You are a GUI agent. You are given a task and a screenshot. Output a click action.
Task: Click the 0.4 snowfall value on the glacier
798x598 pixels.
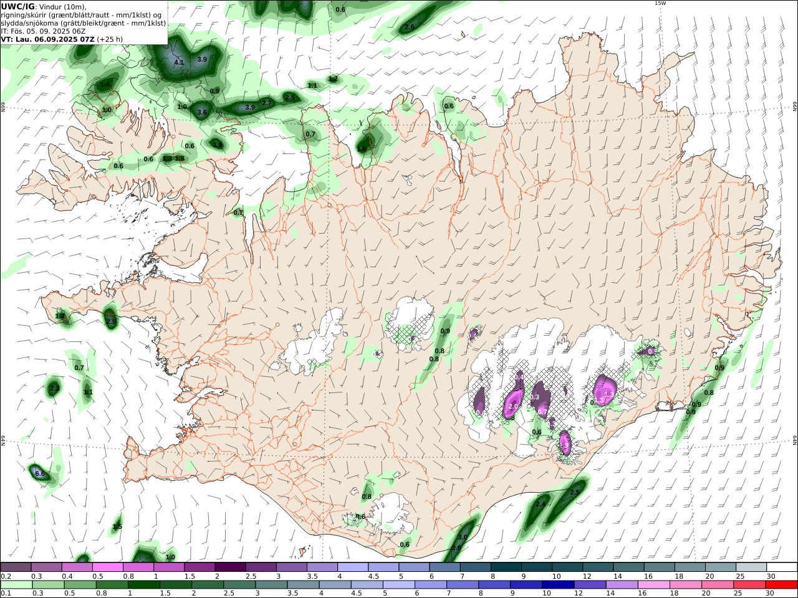click(x=519, y=377)
